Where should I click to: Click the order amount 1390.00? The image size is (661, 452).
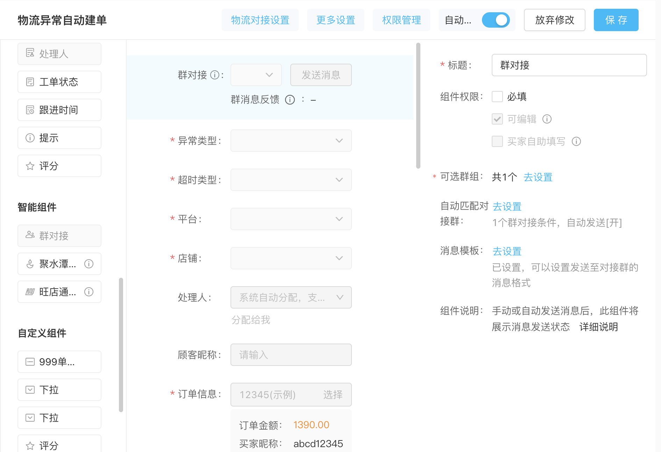[x=311, y=425]
